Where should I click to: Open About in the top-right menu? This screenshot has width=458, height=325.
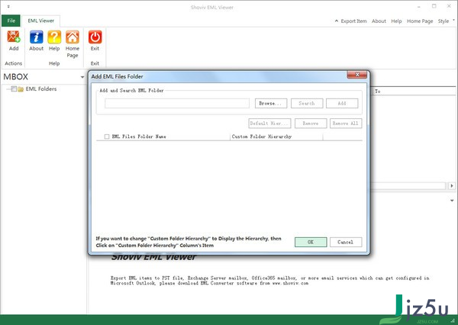pos(379,21)
